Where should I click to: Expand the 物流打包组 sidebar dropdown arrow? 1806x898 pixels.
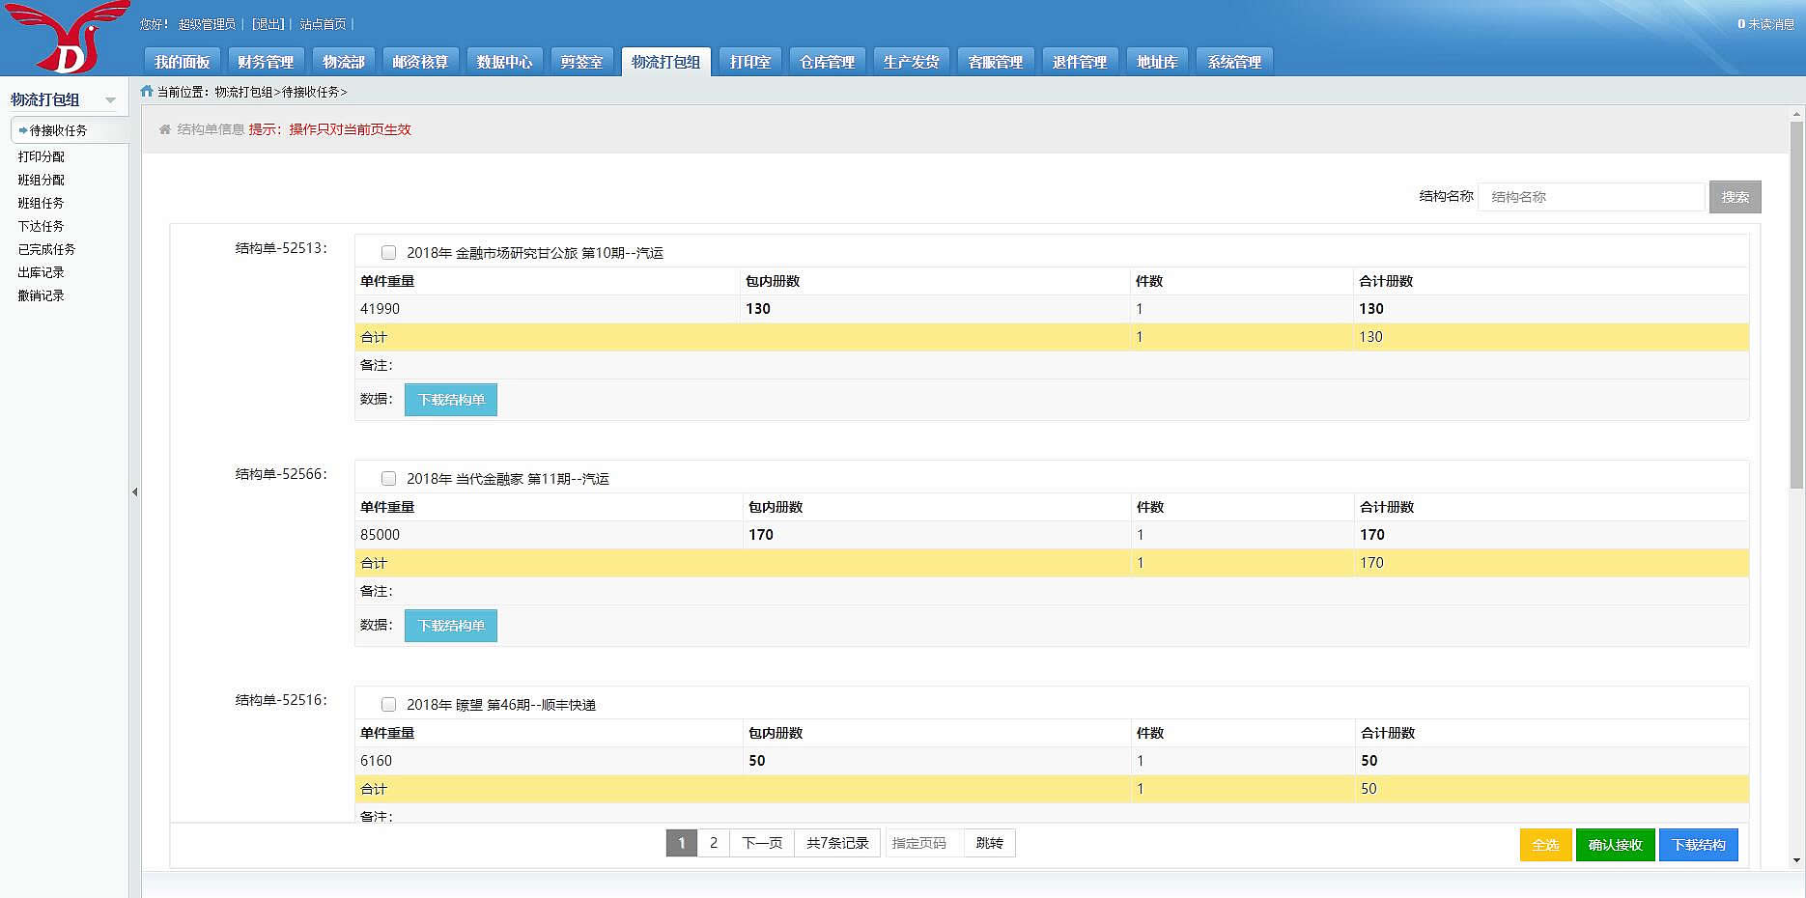(110, 100)
